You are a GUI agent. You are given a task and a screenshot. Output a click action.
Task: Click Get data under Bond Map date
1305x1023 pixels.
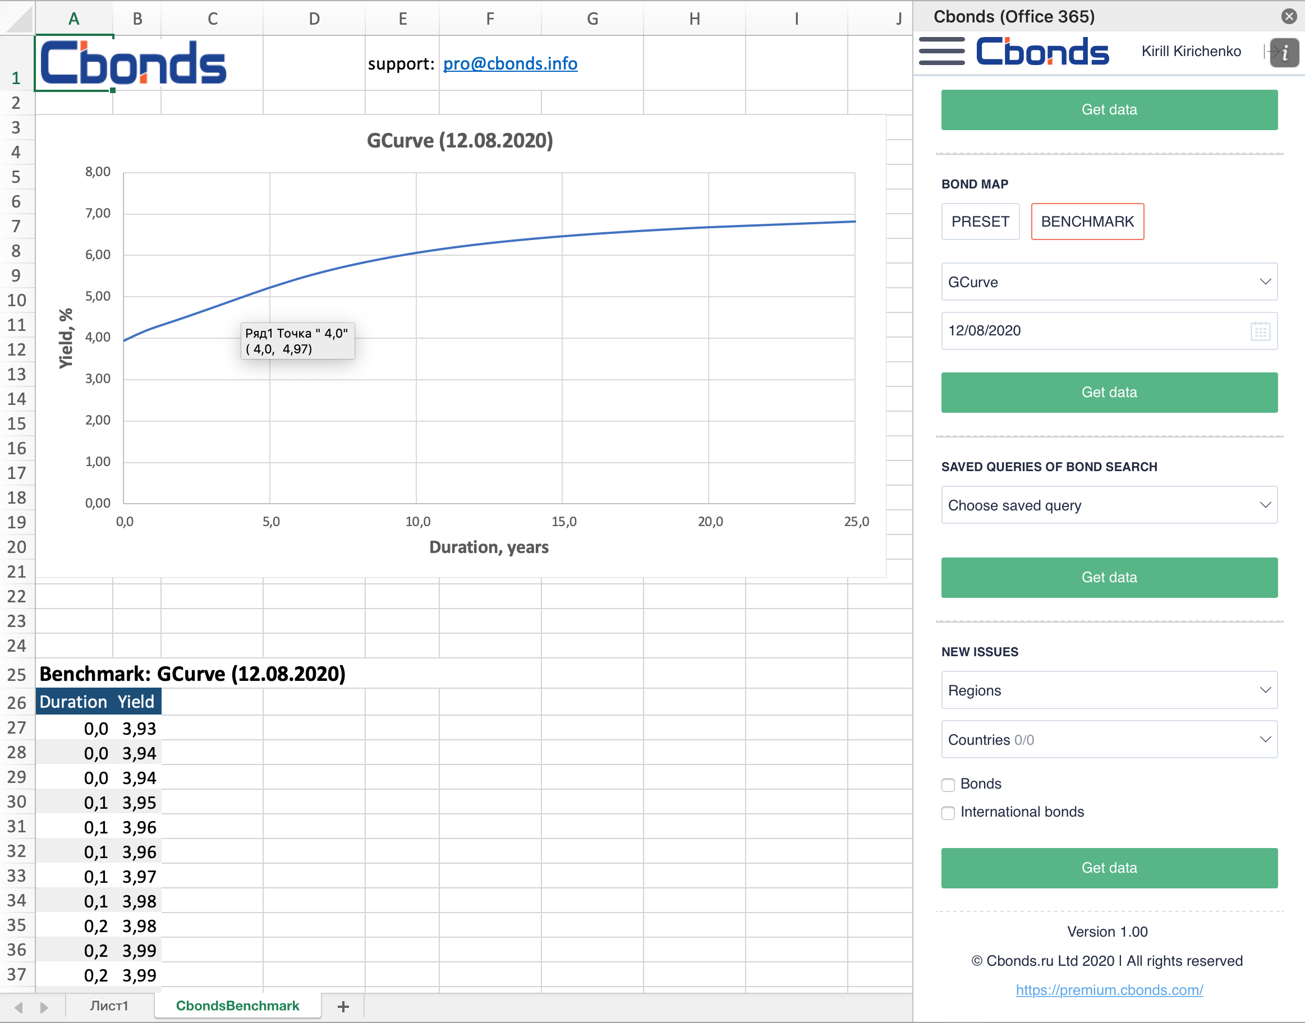point(1109,392)
